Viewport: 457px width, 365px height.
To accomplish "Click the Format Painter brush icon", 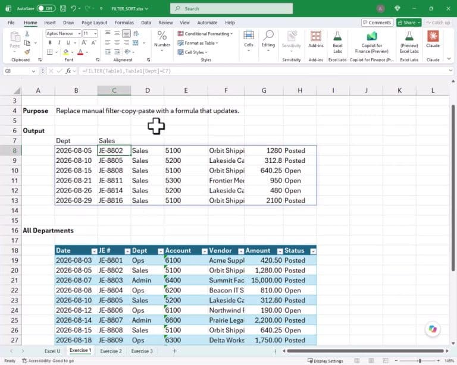I will pyautogui.click(x=27, y=52).
